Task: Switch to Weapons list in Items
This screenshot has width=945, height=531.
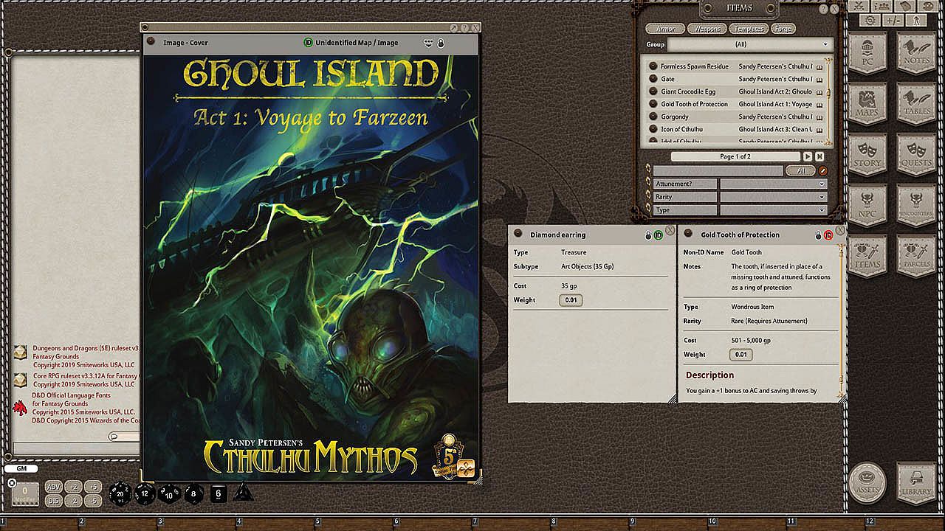Action: [x=707, y=29]
